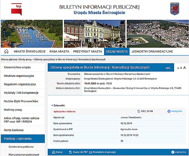
Task: Click creation date 18.12.2019
Action: [126, 124]
